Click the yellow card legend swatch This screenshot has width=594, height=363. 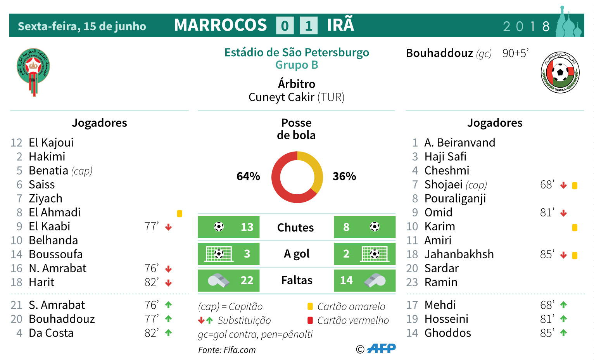point(310,306)
